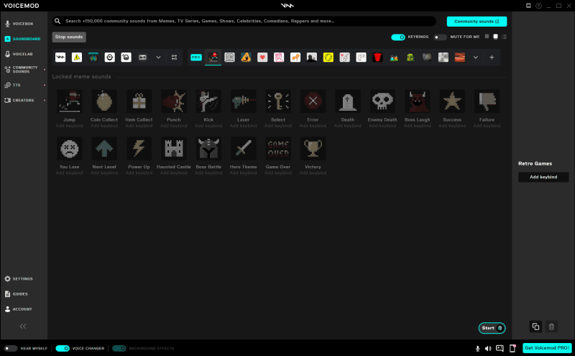575x356 pixels.
Task: Expand the first soundboard list chevron
Action: [158, 58]
